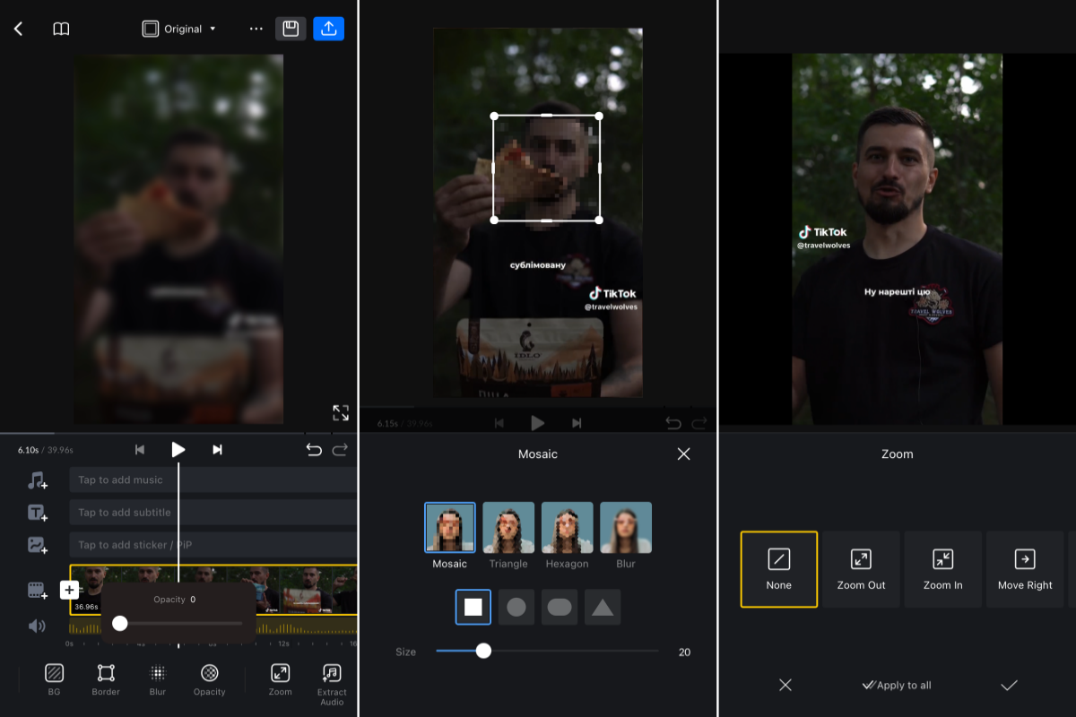The width and height of the screenshot is (1076, 717).
Task: Open the Original aspect ratio dropdown
Action: click(180, 29)
